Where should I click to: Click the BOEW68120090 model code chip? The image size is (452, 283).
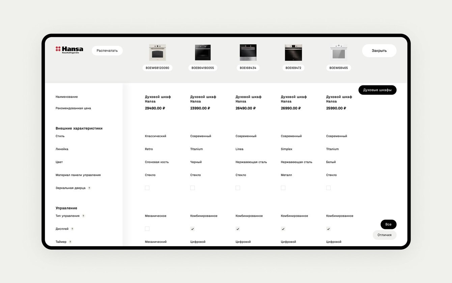(x=158, y=68)
